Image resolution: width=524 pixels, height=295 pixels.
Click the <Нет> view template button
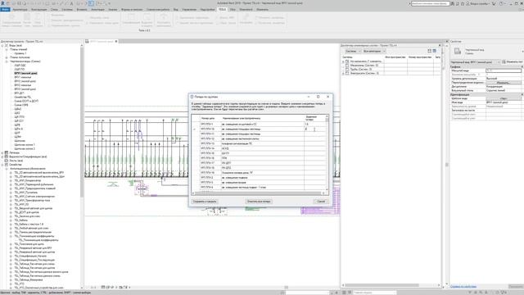(504, 98)
